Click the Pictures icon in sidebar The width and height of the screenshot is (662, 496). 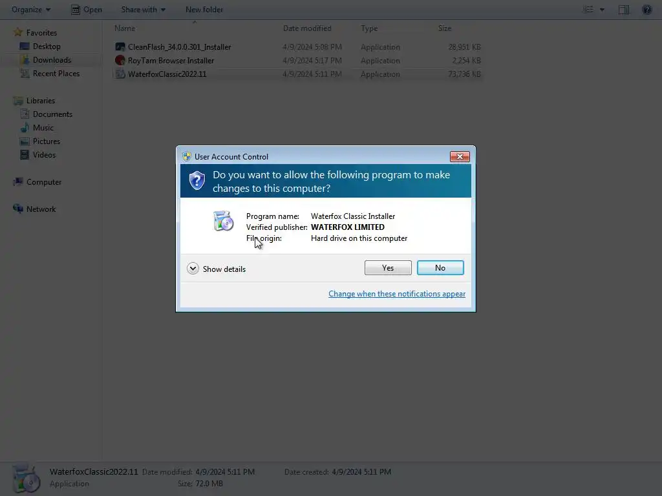coord(25,141)
